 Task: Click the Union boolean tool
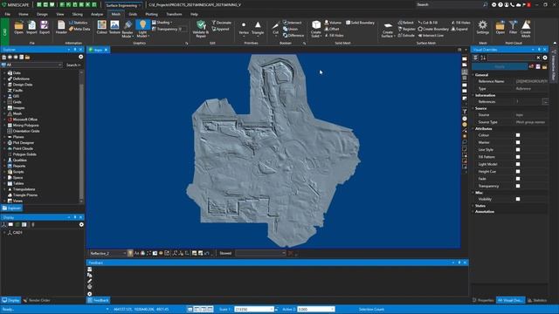click(291, 29)
